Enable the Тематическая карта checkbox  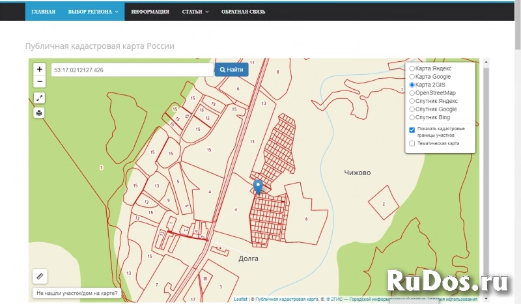412,143
